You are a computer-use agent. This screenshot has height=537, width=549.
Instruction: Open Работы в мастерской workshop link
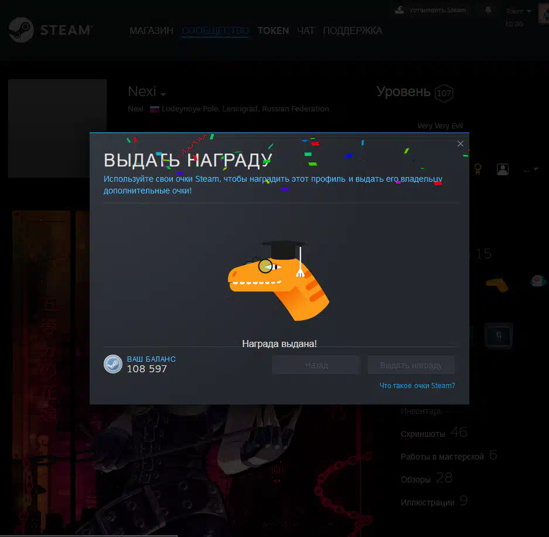449,456
